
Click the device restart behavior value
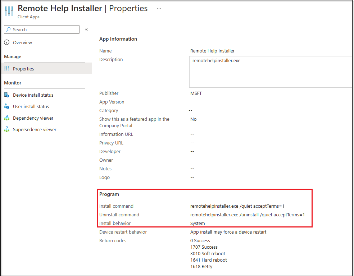pyautogui.click(x=228, y=232)
